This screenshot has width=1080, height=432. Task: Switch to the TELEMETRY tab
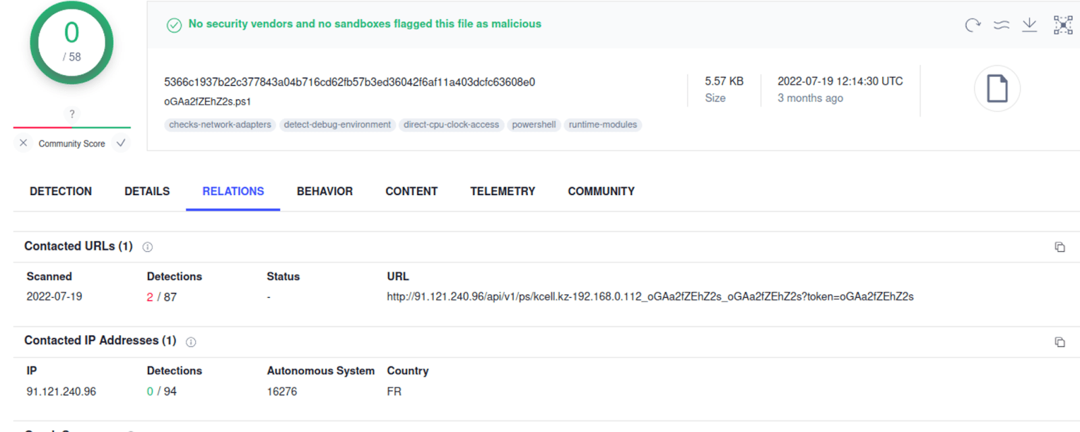(503, 191)
